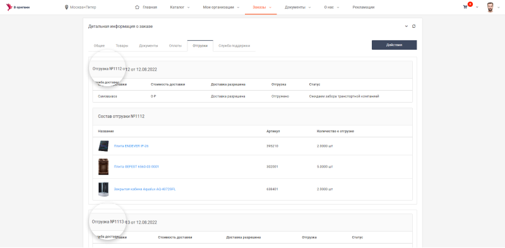Switch to the Оплаты tab
The width and height of the screenshot is (505, 248).
coord(175,45)
